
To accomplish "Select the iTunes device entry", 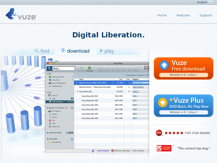I will click(55, 117).
